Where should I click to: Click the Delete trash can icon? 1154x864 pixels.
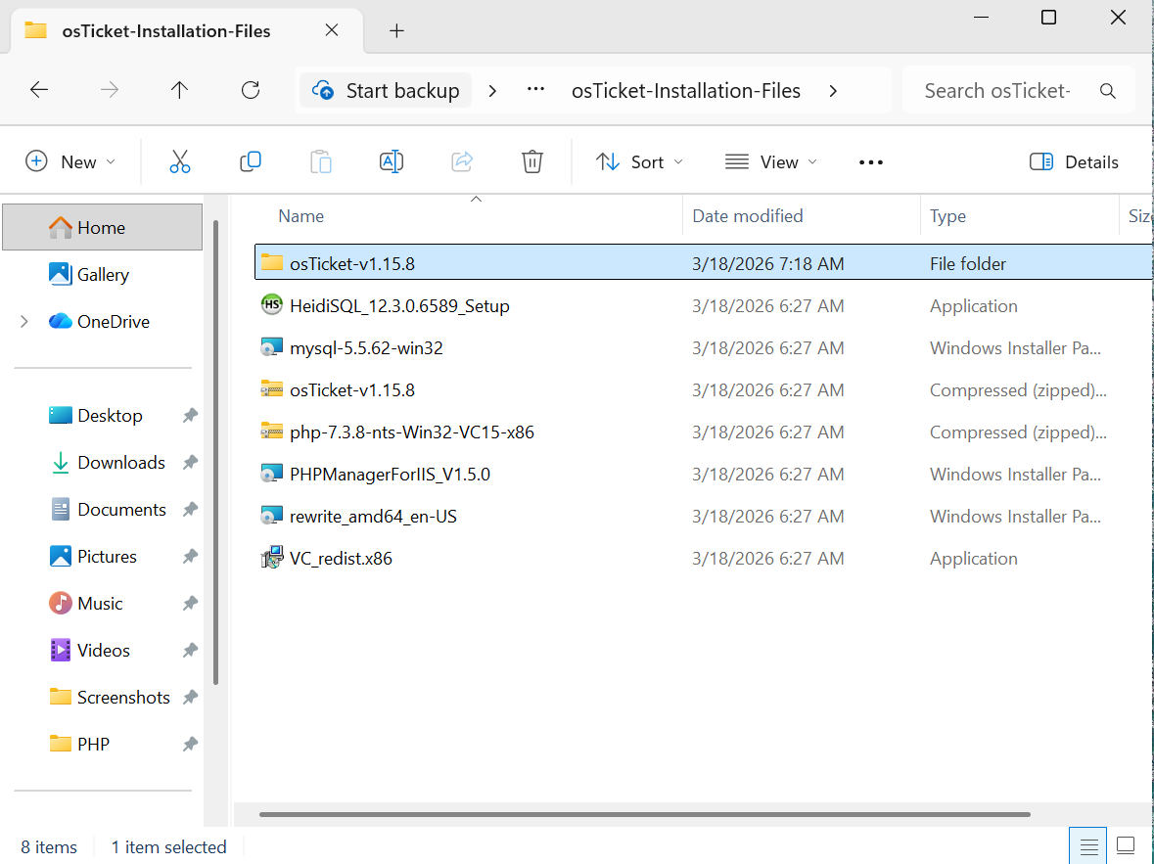(532, 161)
